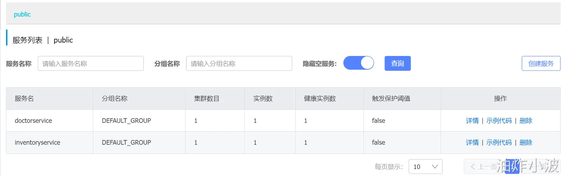Focus the 服务名称 input field

coord(91,63)
